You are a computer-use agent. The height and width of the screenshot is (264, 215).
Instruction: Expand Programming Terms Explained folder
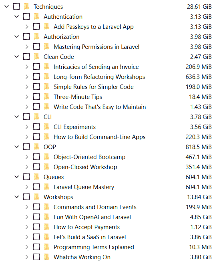pos(27,247)
